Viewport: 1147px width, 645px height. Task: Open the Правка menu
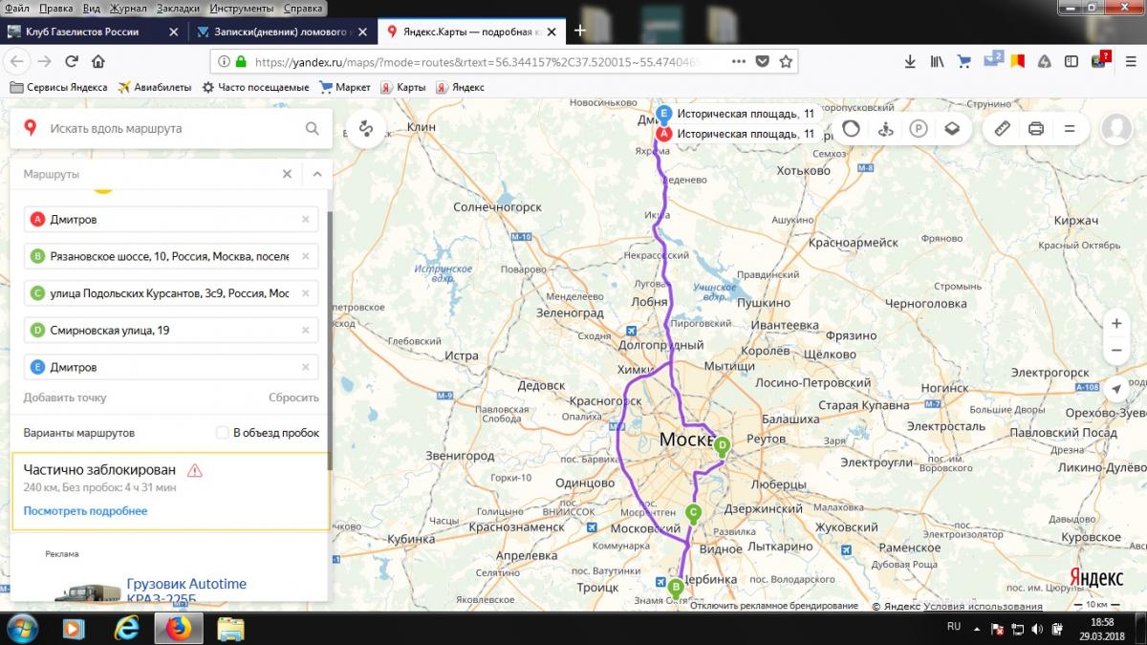[56, 7]
